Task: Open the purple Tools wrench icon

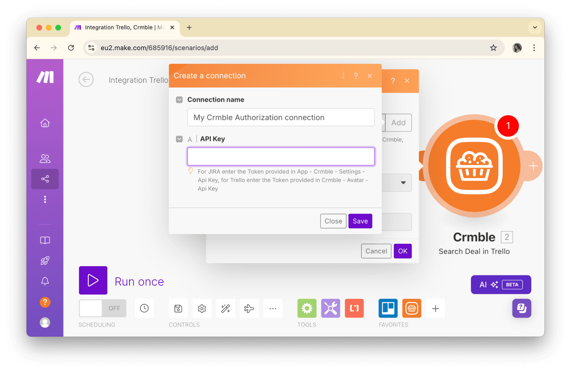Action: click(330, 308)
